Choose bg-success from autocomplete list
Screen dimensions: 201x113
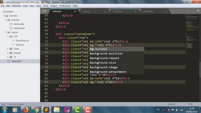click(117, 49)
